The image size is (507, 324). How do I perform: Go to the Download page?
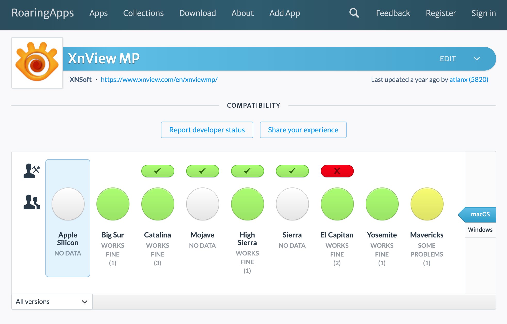[x=198, y=13]
